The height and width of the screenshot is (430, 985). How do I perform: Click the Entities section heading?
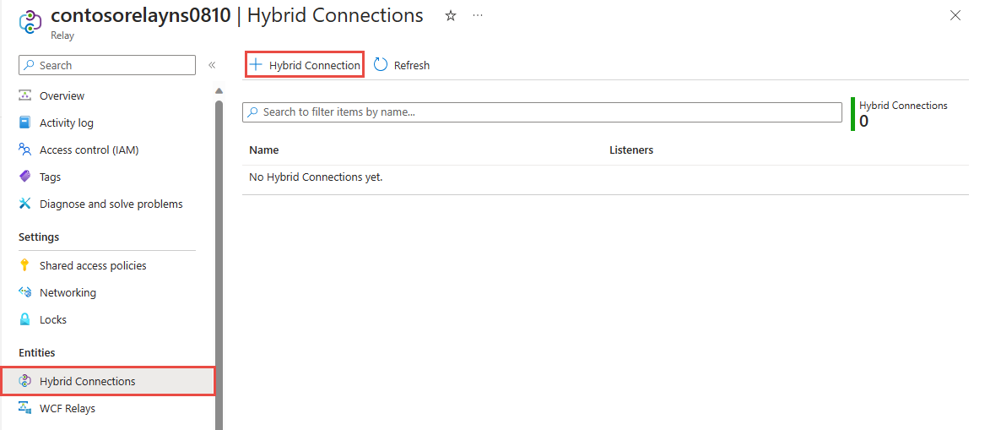(x=37, y=352)
